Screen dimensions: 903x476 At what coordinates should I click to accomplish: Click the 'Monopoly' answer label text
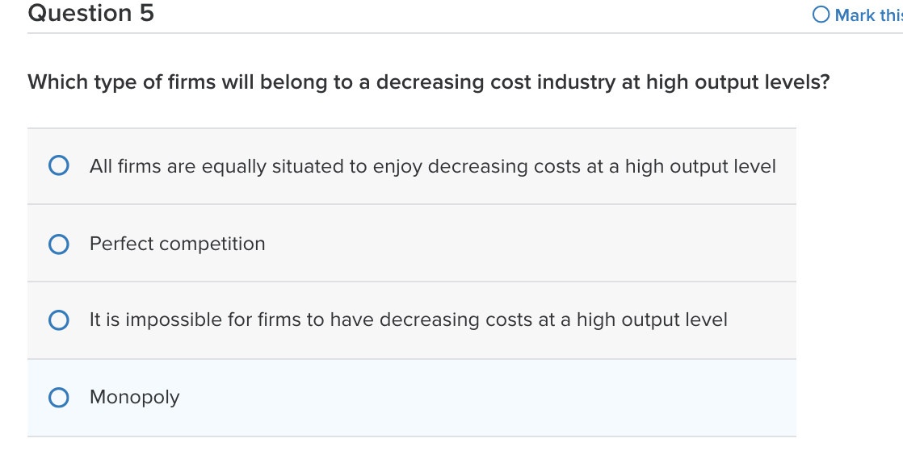[x=134, y=397]
